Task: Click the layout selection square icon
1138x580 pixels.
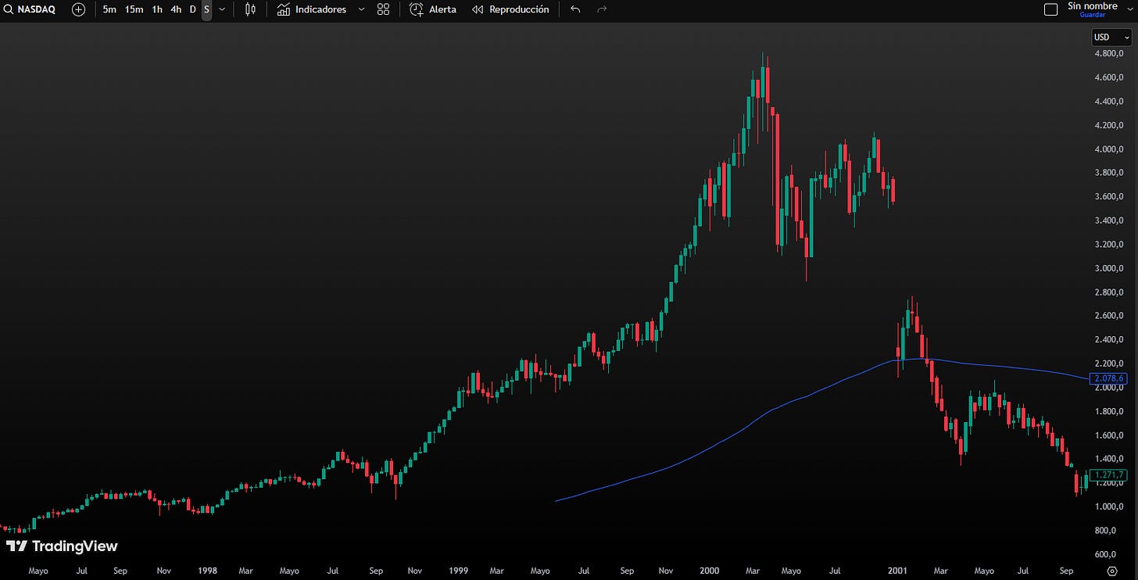Action: point(1051,9)
